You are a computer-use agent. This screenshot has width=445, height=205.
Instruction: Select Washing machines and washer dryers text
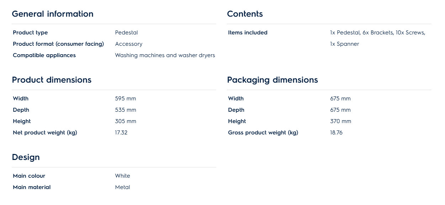(x=165, y=55)
